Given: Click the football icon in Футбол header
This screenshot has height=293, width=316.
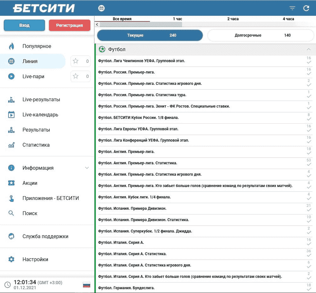Looking at the screenshot, I should coord(102,49).
